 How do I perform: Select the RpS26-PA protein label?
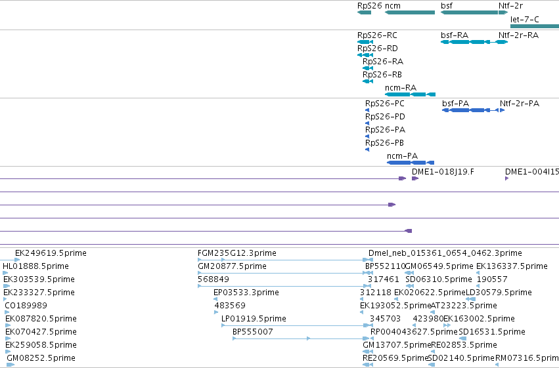coord(385,130)
